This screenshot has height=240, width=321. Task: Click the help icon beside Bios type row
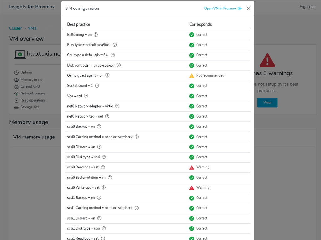pos(115,45)
